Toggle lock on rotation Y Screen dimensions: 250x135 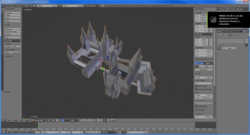pyautogui.click(x=211, y=29)
